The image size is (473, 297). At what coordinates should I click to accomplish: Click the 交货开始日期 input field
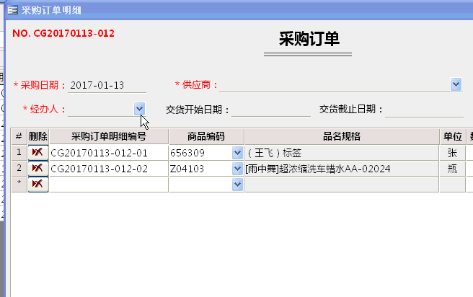[x=271, y=110]
